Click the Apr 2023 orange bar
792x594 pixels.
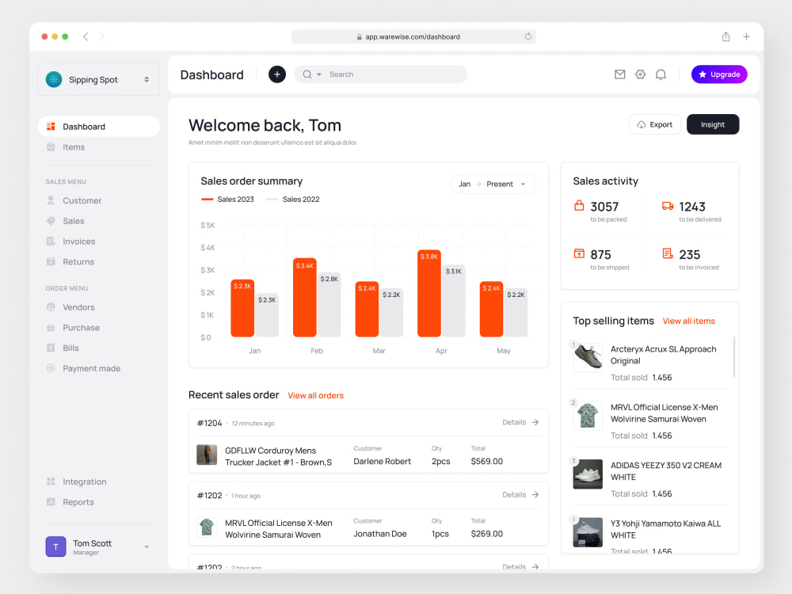point(428,294)
